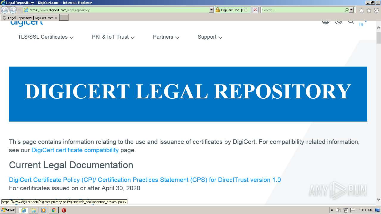Image resolution: width=381 pixels, height=214 pixels.
Task: Open the language globe icon on DigiCert
Action: click(x=326, y=22)
